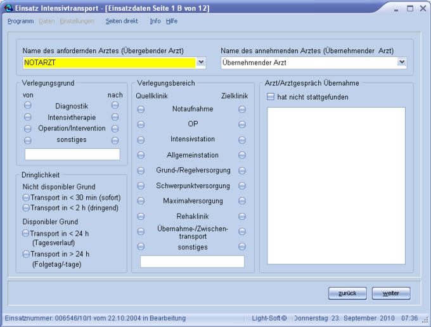The width and height of the screenshot is (431, 327).
Task: Select Operation/Intervention in the von column
Action: [x=27, y=129]
